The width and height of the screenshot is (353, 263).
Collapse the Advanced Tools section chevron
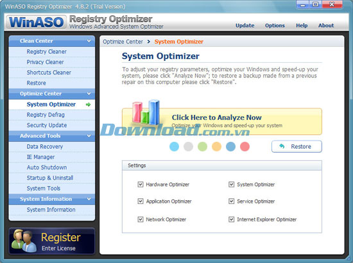(x=89, y=136)
